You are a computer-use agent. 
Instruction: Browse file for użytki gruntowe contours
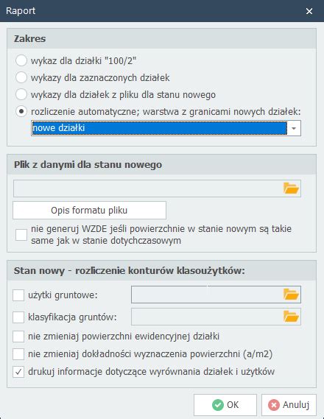pos(291,295)
